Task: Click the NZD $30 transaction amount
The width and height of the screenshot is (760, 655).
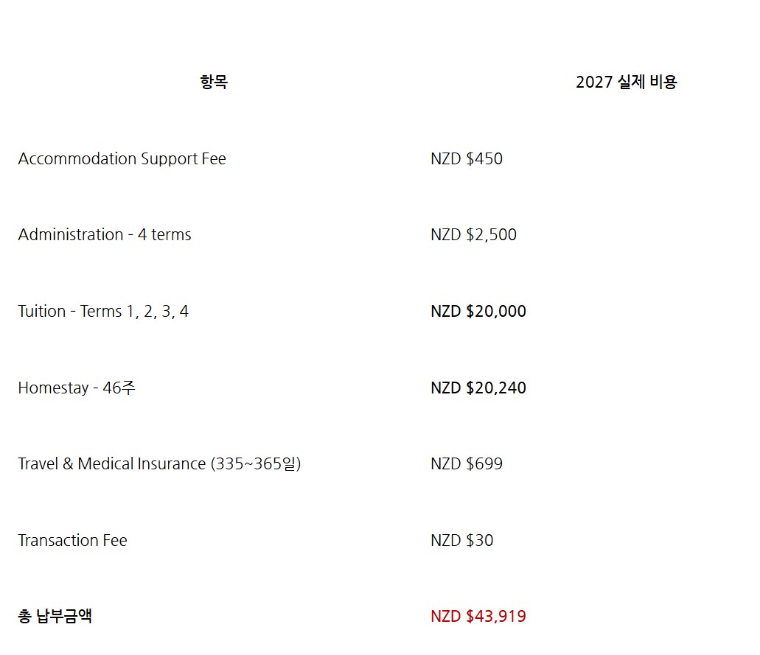Action: [462, 540]
